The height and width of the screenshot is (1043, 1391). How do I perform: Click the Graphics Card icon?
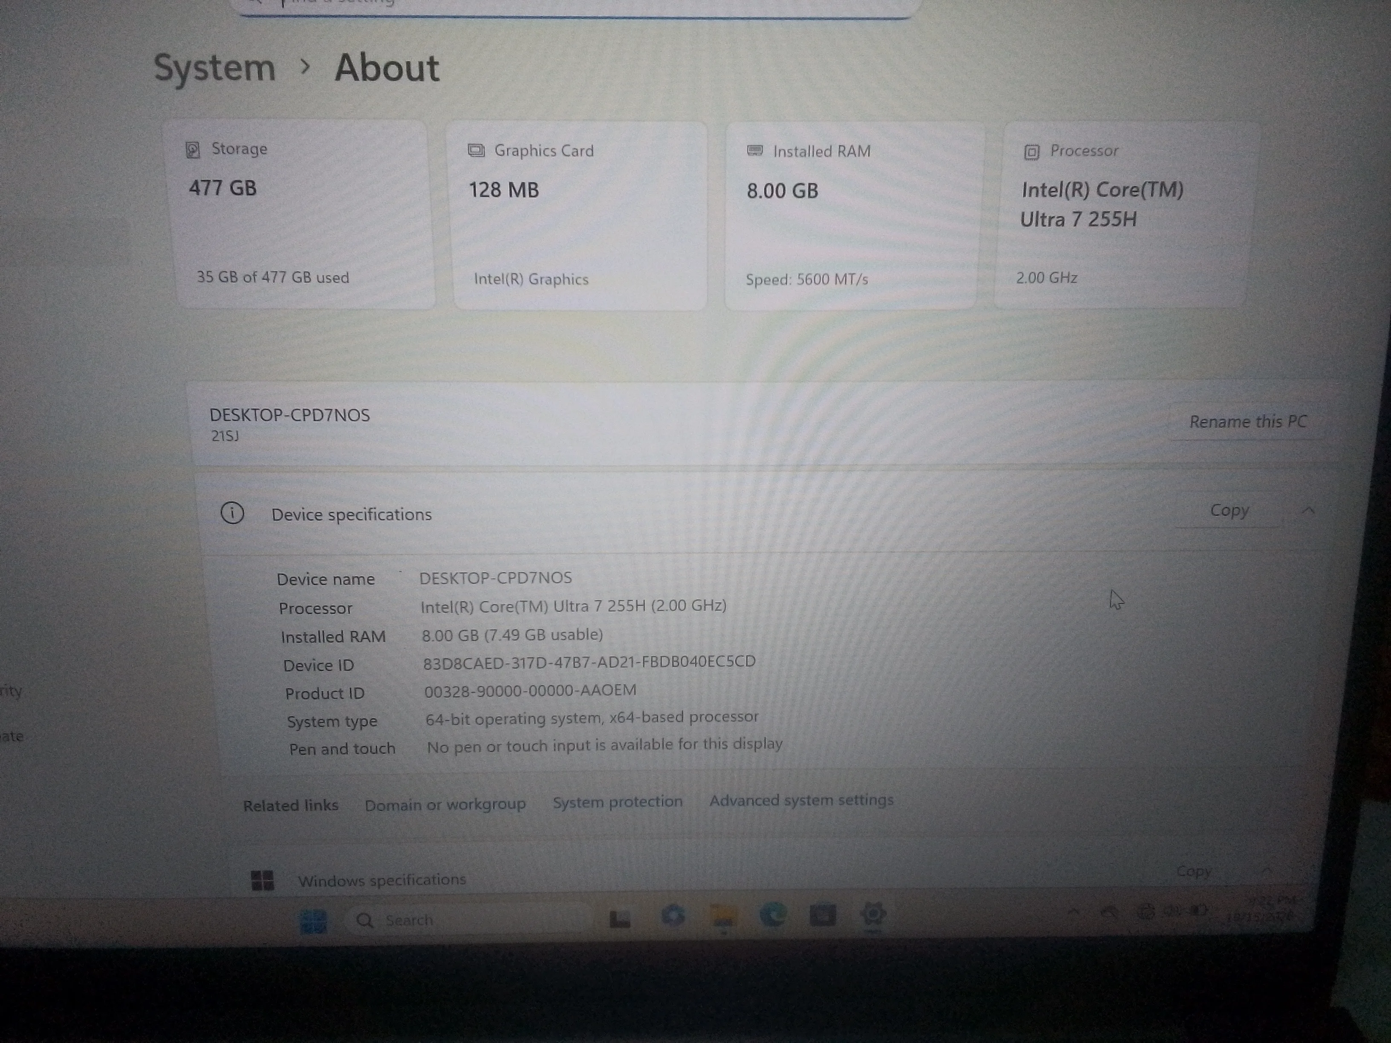[476, 150]
